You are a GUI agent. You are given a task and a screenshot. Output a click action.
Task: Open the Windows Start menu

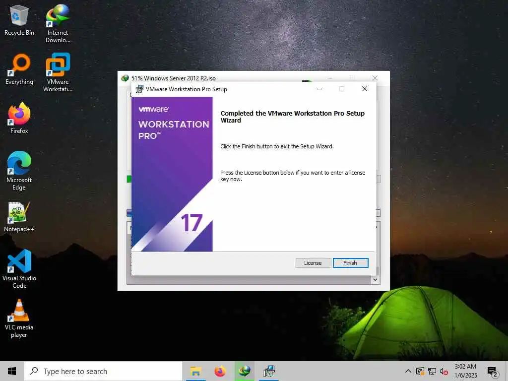(12, 371)
